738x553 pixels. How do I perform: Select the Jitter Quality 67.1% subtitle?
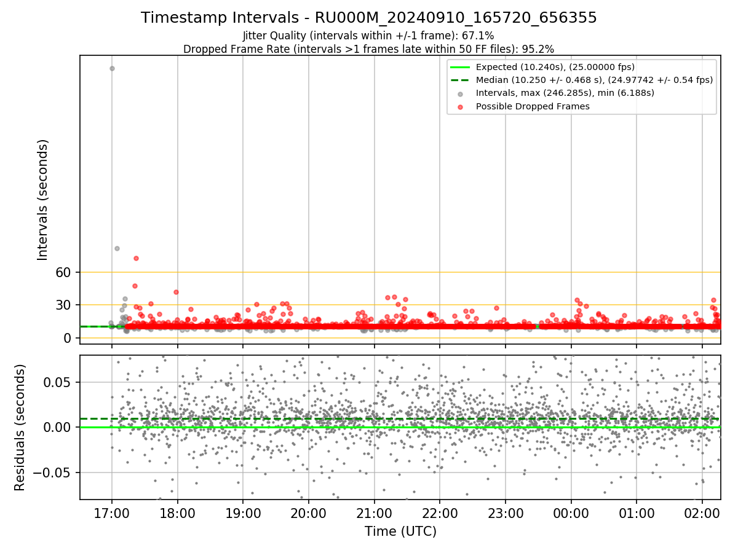368,36
